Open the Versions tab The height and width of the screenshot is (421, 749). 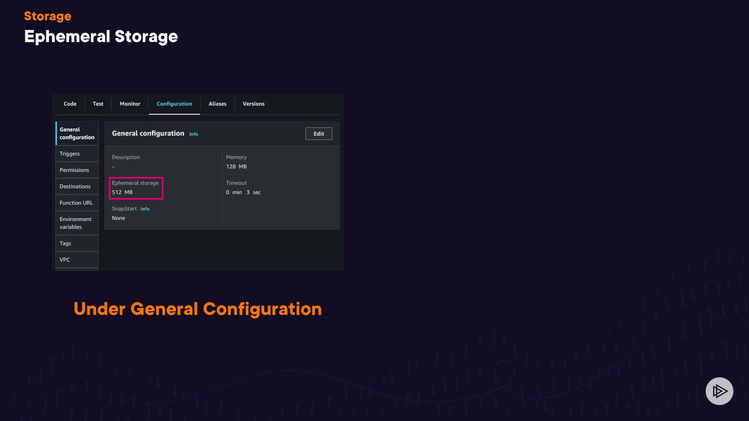(x=254, y=104)
